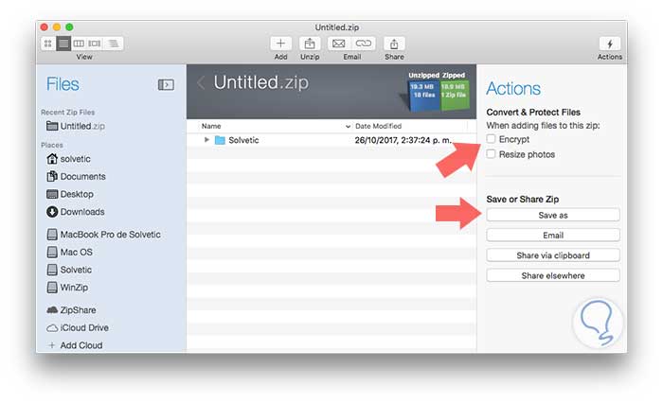The width and height of the screenshot is (663, 404).
Task: Click the Add toolbar icon
Action: (x=280, y=44)
